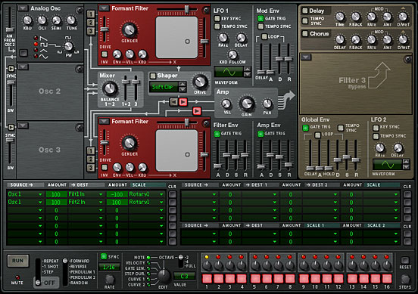Screen dimensions: 418x294
Task: Toggle the Mod Env Loop button
Action: point(264,36)
